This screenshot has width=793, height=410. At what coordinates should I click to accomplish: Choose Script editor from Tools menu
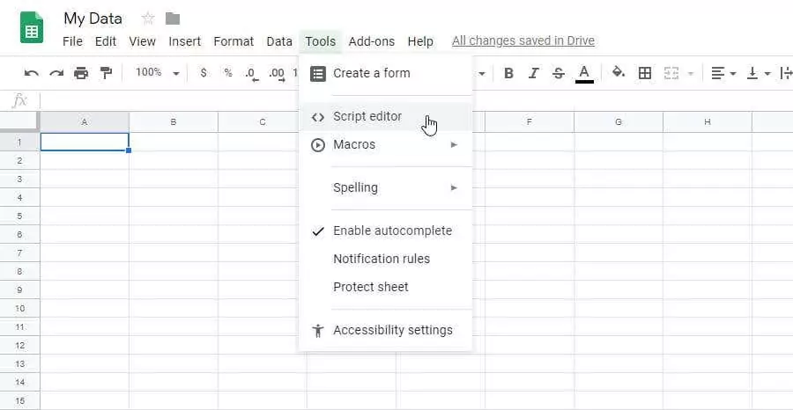(385, 117)
